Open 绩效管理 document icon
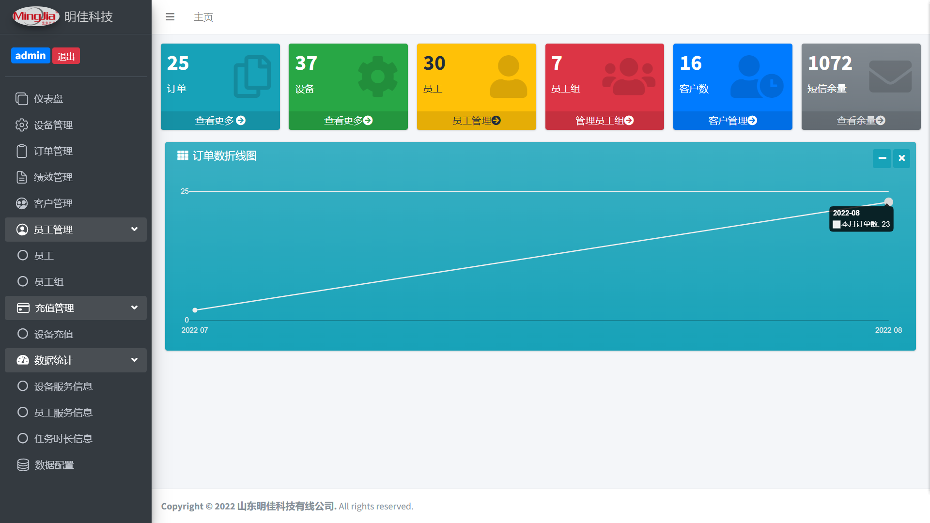 pos(22,177)
